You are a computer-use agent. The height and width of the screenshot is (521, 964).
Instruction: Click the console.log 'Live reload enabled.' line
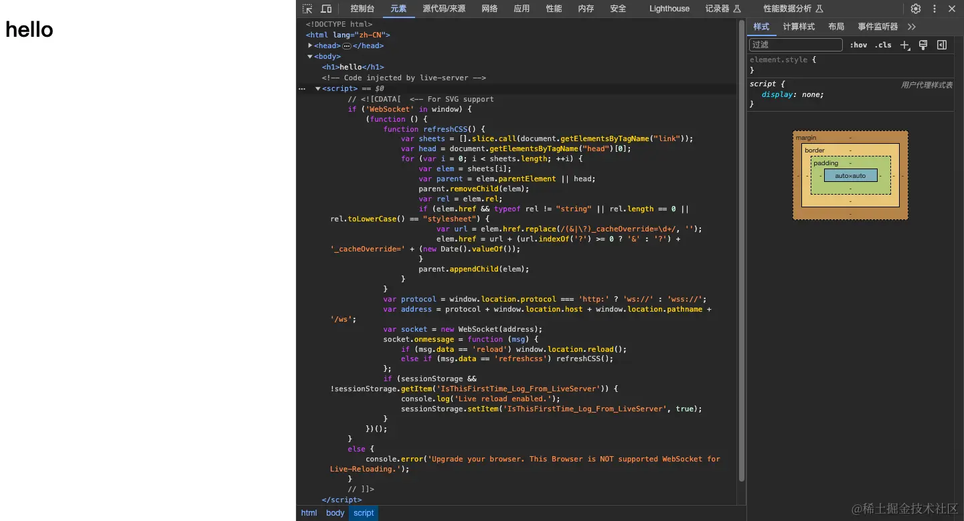[x=481, y=399]
